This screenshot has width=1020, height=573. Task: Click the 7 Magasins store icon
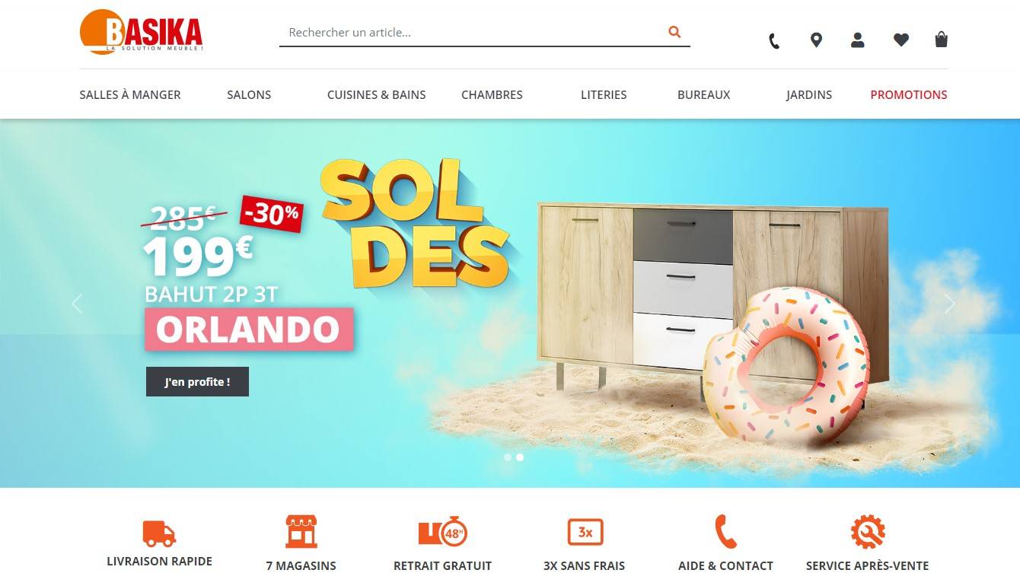pyautogui.click(x=301, y=531)
